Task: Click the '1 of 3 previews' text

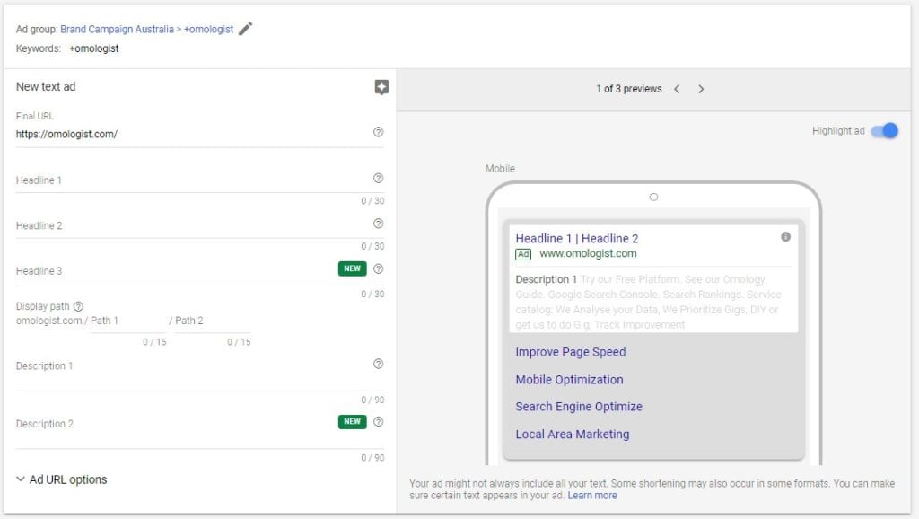Action: [x=629, y=89]
